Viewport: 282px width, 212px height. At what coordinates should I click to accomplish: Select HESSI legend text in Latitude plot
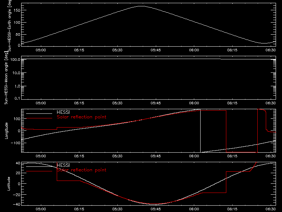click(x=63, y=165)
